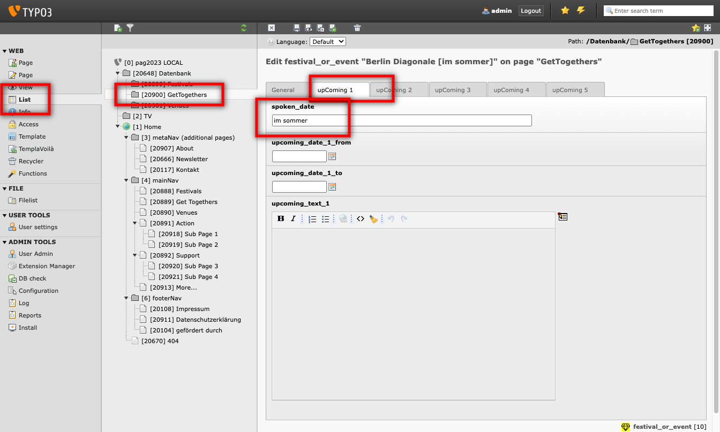Toggle bold in upcoming_text_1 editor
The width and height of the screenshot is (720, 432).
tap(281, 218)
